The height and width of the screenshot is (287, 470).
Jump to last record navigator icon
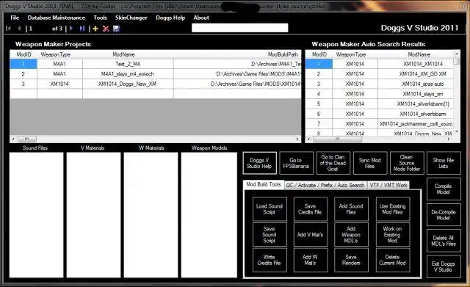click(x=82, y=29)
